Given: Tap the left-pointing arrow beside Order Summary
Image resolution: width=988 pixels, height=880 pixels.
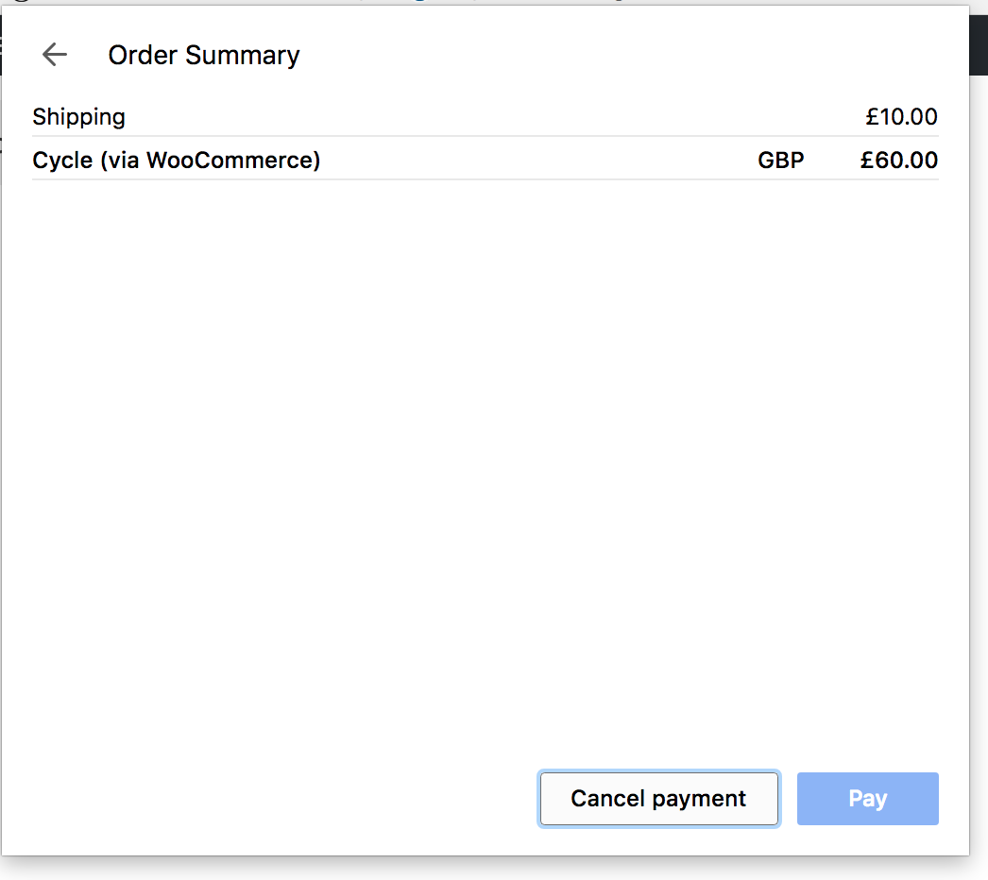Looking at the screenshot, I should click(54, 55).
